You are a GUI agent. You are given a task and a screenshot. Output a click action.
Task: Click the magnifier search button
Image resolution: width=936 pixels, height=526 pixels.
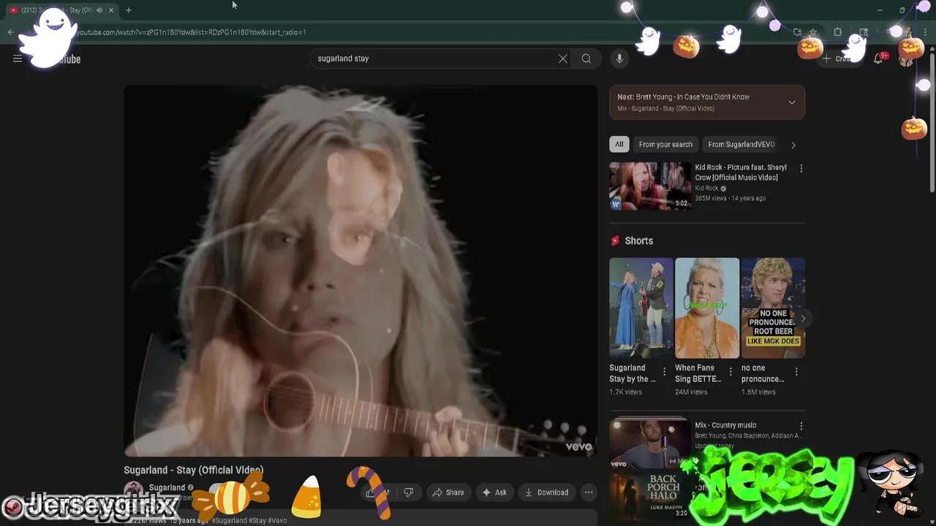(x=586, y=58)
